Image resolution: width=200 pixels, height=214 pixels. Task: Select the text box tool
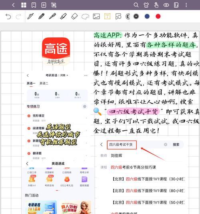tap(107, 16)
